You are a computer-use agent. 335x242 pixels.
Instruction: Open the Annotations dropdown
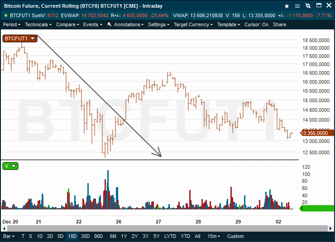[x=129, y=24]
